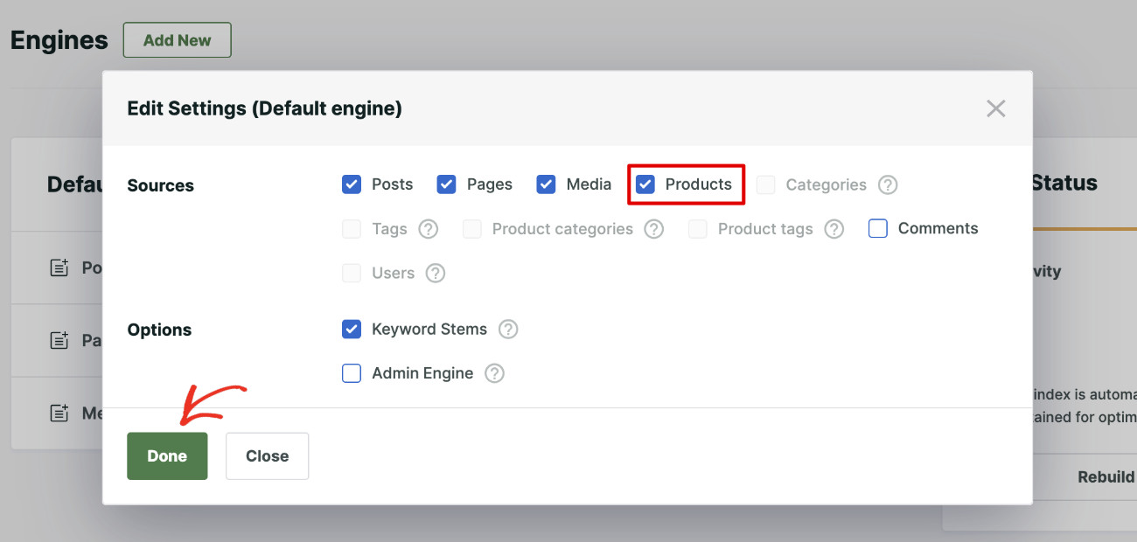The width and height of the screenshot is (1137, 542).
Task: Click the help icon next to Product tags
Action: [x=834, y=229]
